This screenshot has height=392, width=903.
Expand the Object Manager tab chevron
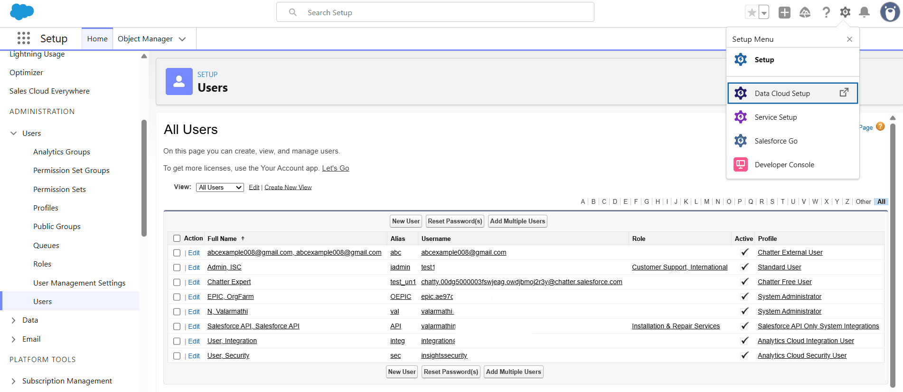coord(182,39)
